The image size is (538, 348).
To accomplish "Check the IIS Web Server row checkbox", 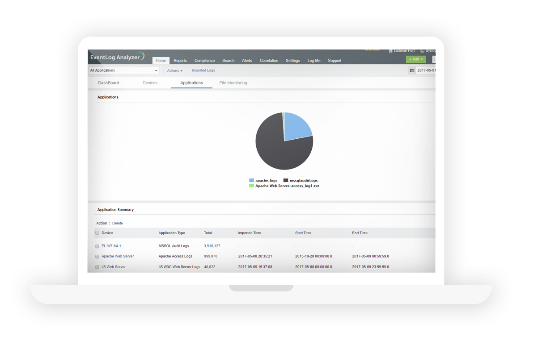I will pyautogui.click(x=97, y=267).
